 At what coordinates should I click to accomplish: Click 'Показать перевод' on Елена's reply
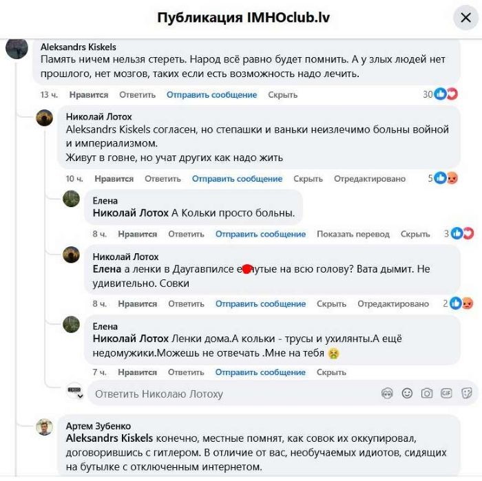point(353,234)
